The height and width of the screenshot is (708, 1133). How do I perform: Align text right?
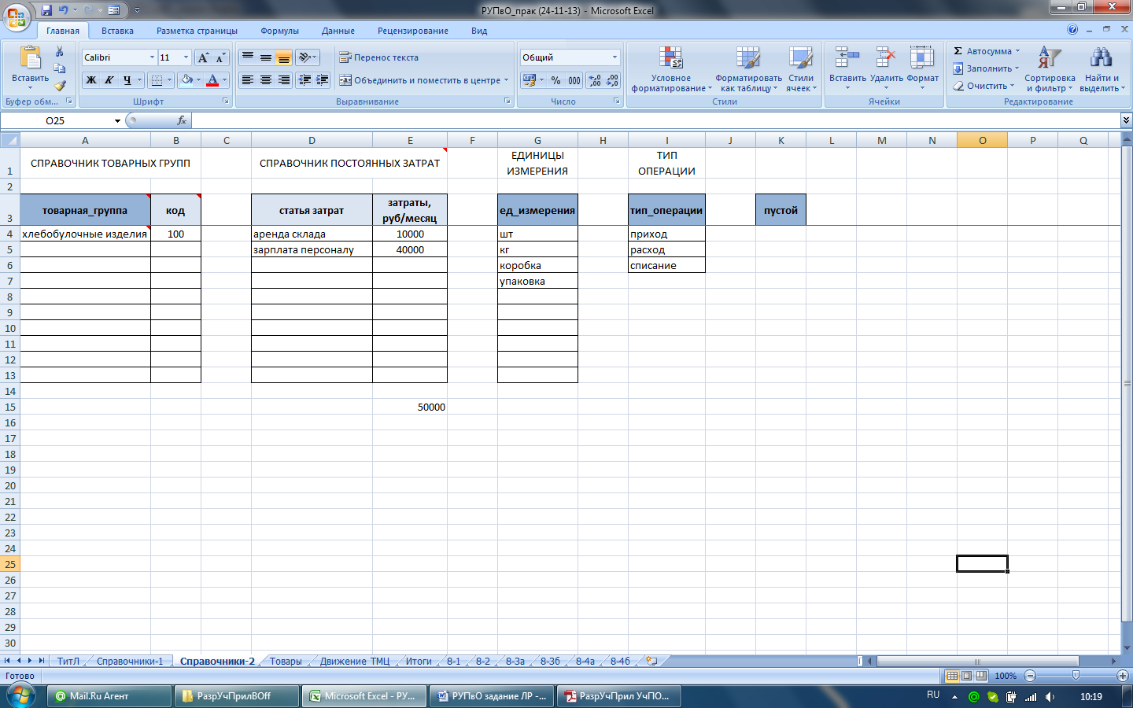284,80
